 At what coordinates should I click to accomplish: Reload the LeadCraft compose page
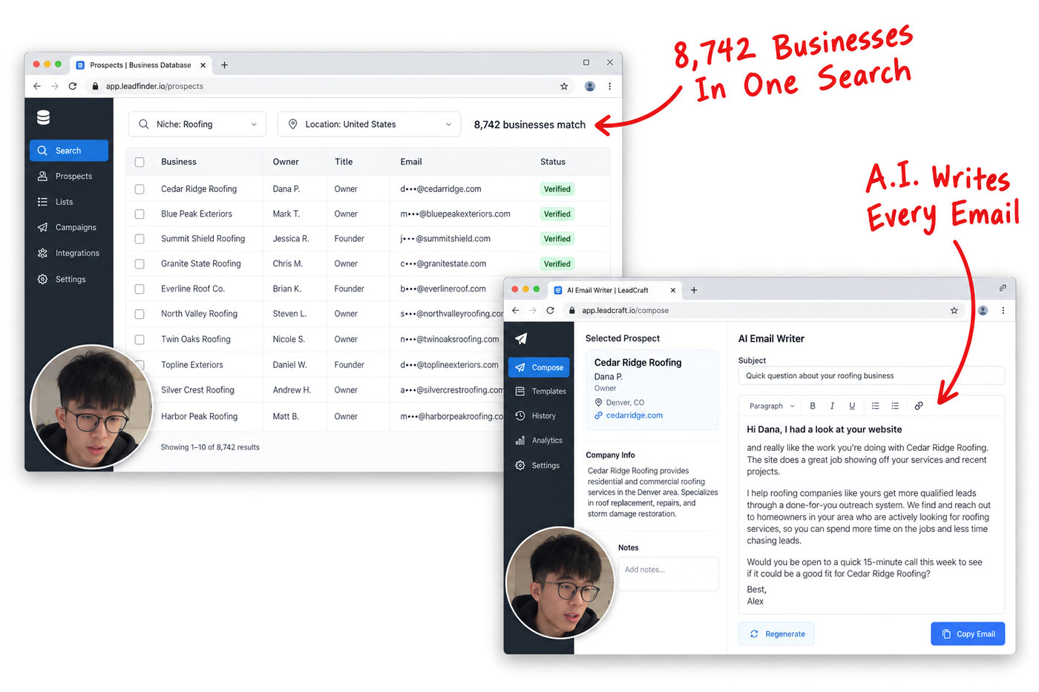[551, 311]
